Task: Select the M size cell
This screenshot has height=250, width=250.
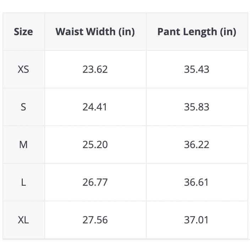Action: click(23, 145)
